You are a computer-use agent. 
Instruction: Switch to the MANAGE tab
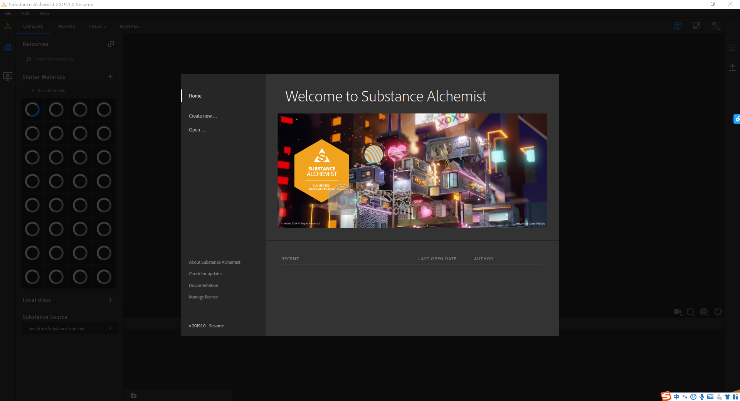[130, 26]
